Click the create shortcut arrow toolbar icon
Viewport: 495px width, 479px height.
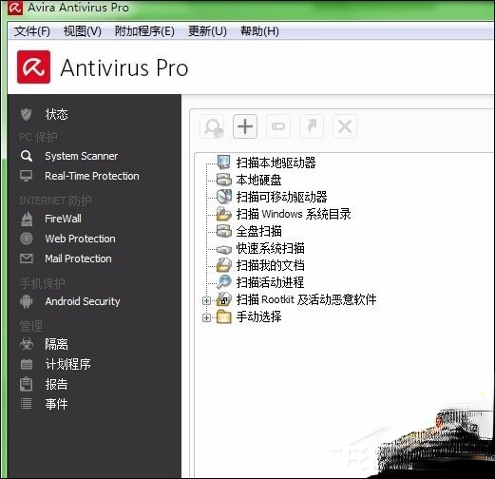click(x=312, y=126)
